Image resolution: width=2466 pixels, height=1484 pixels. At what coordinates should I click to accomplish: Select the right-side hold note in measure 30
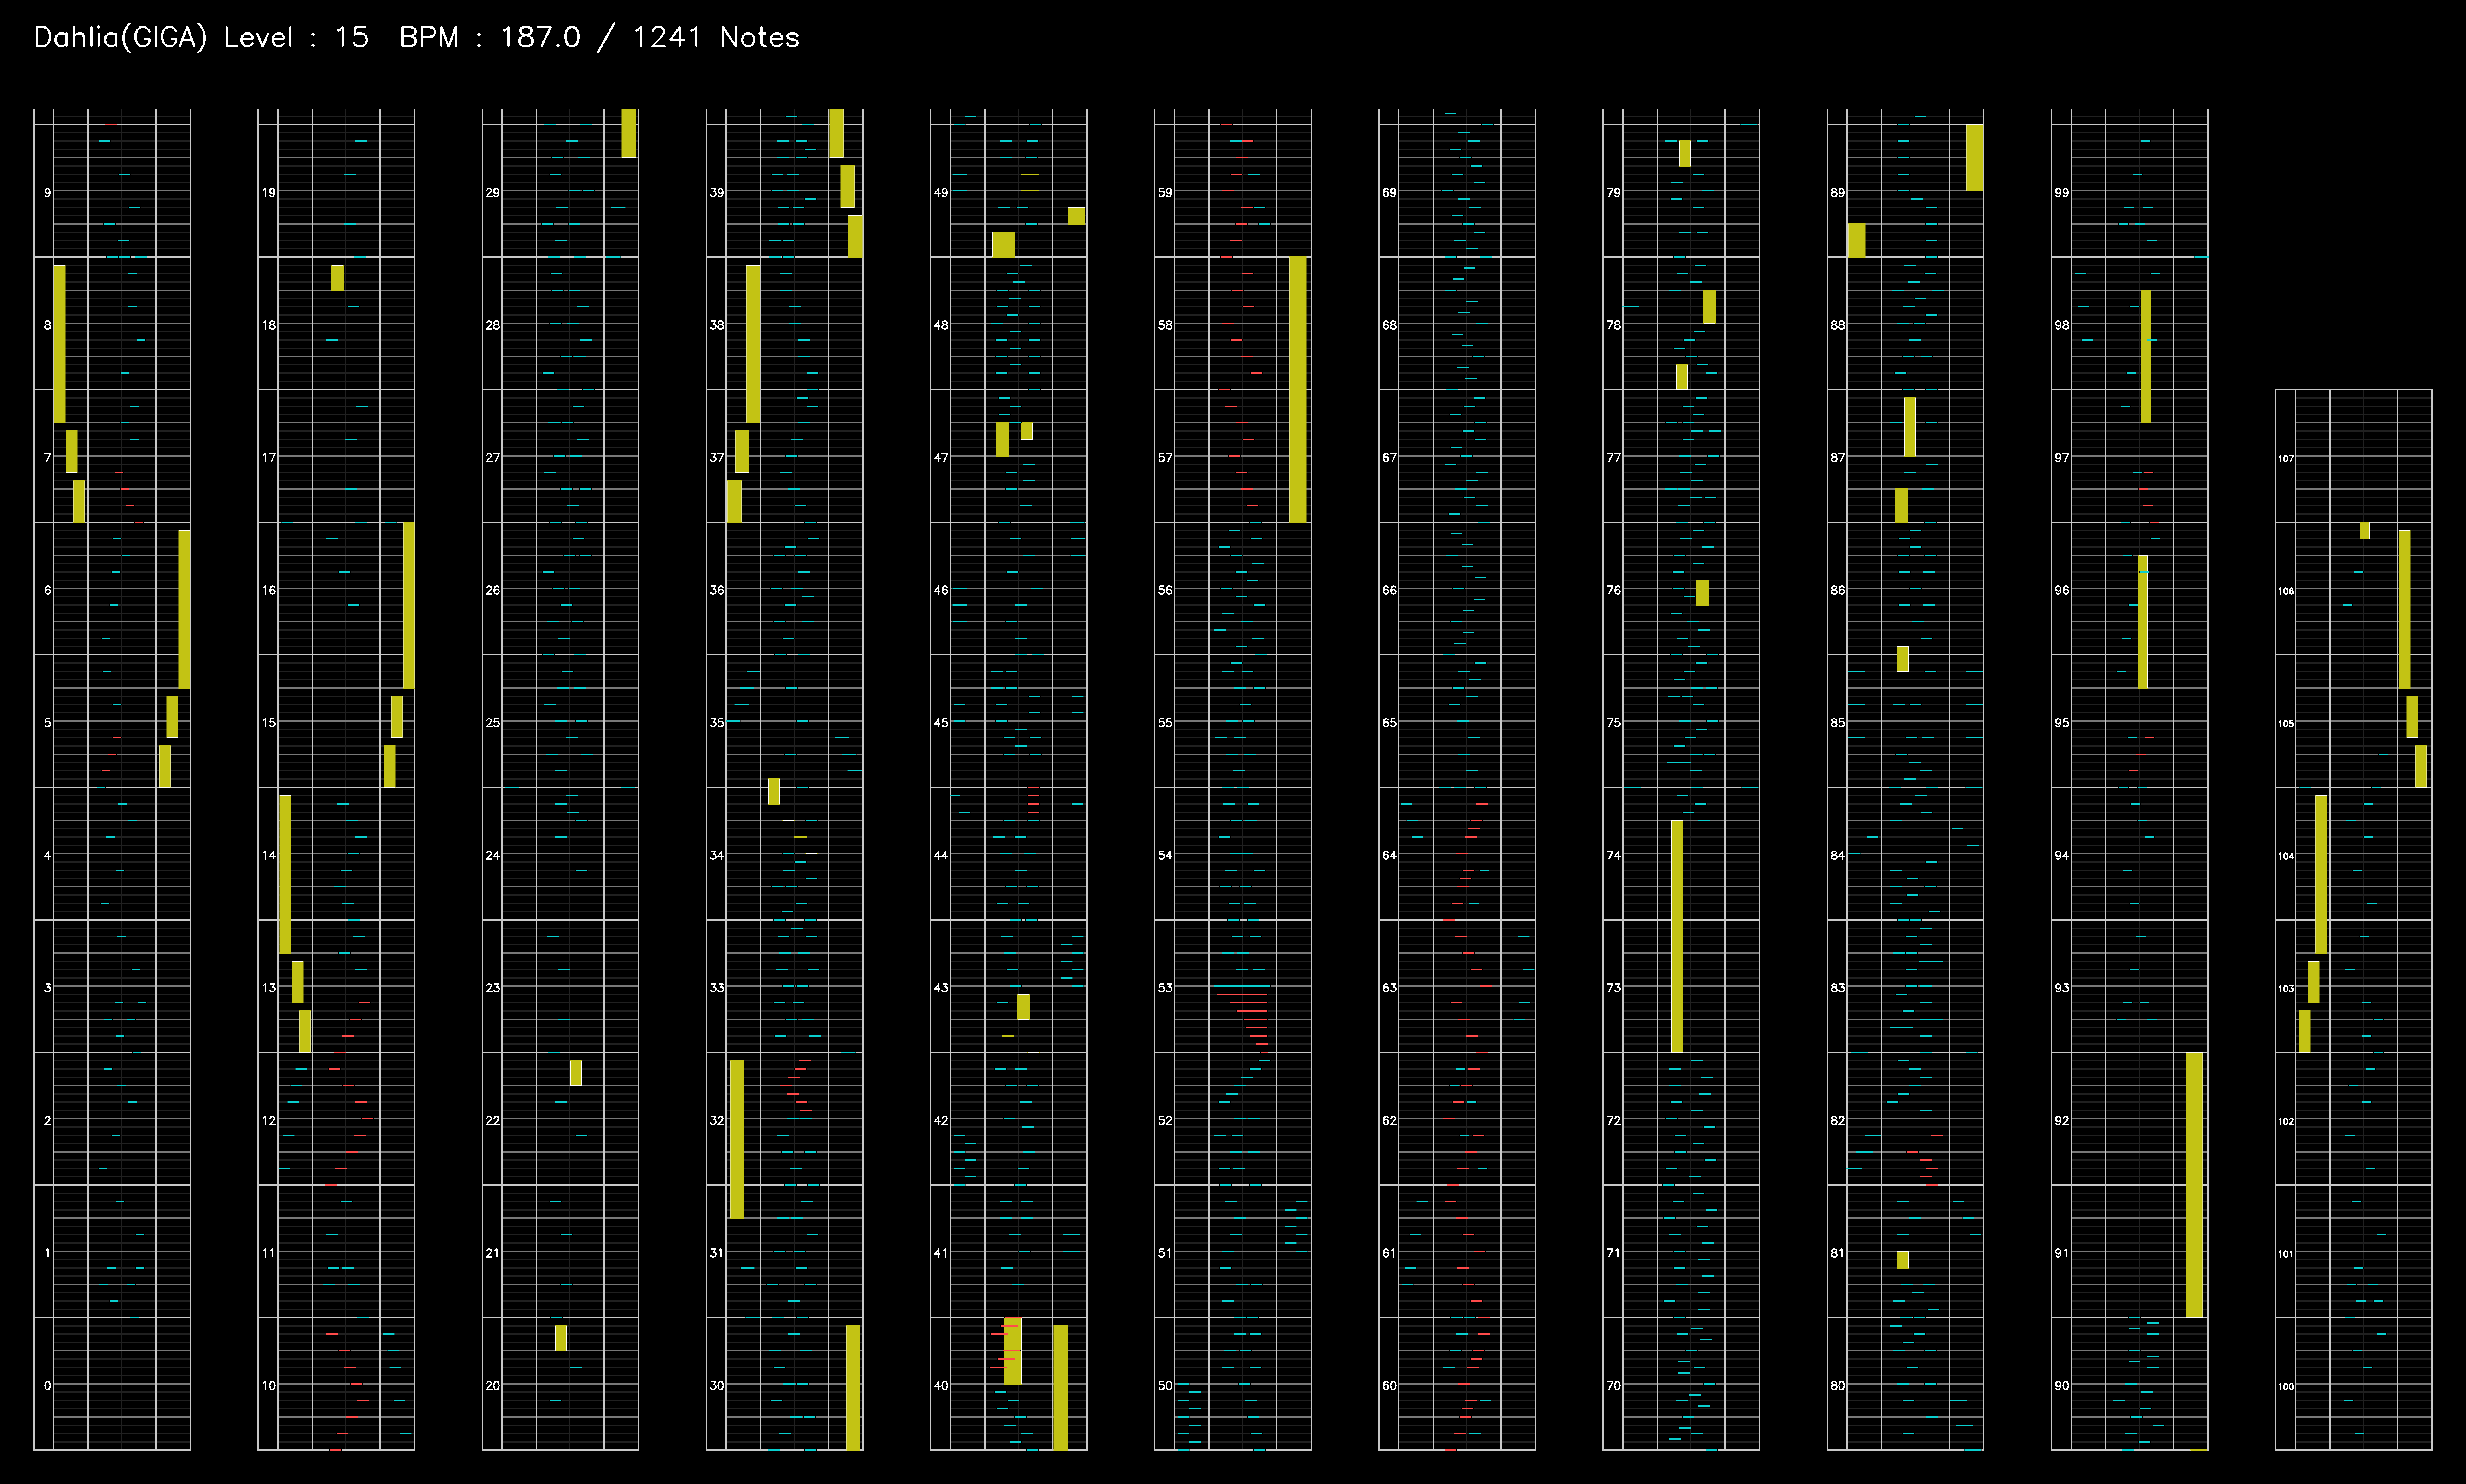(853, 1387)
